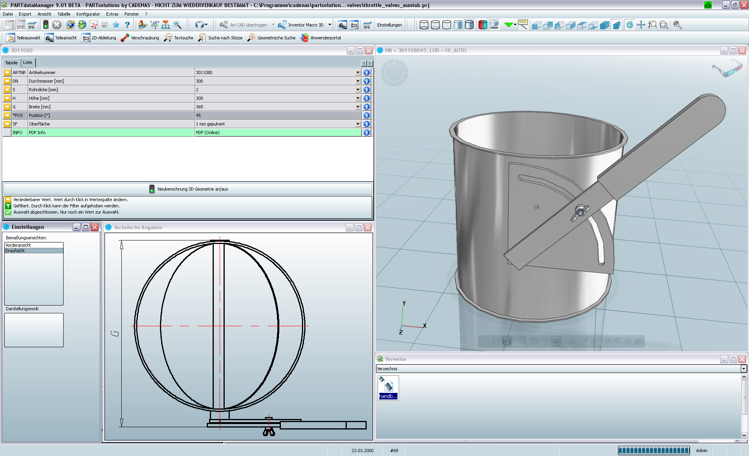Click the Einstellungen toolbar button
This screenshot has width=749, height=456.
tap(389, 25)
